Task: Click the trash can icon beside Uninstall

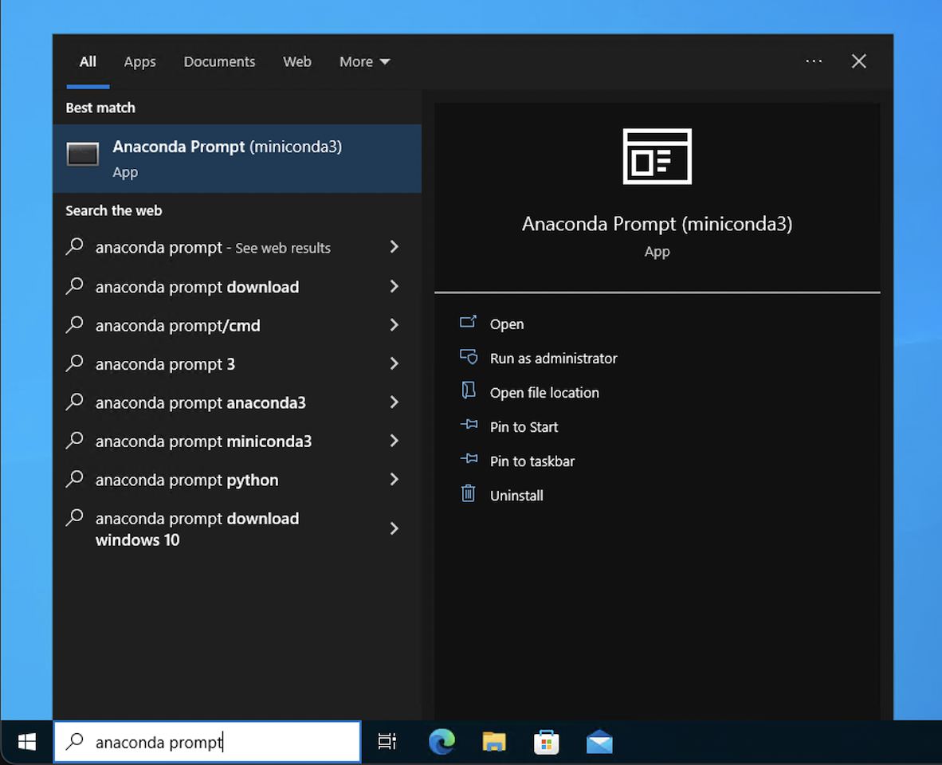Action: tap(468, 493)
